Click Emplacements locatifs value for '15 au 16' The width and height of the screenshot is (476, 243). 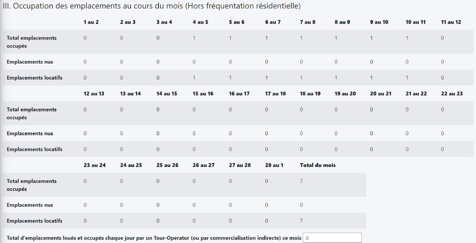pyautogui.click(x=194, y=149)
